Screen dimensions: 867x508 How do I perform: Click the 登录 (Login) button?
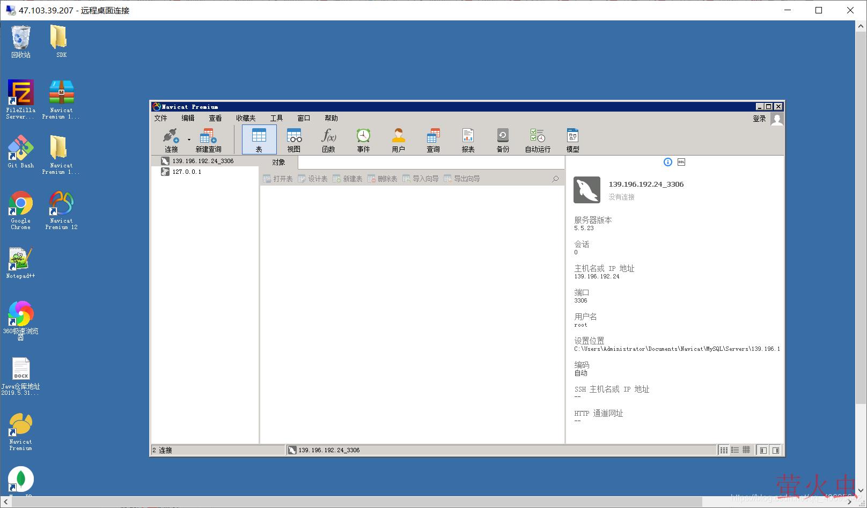tap(759, 119)
